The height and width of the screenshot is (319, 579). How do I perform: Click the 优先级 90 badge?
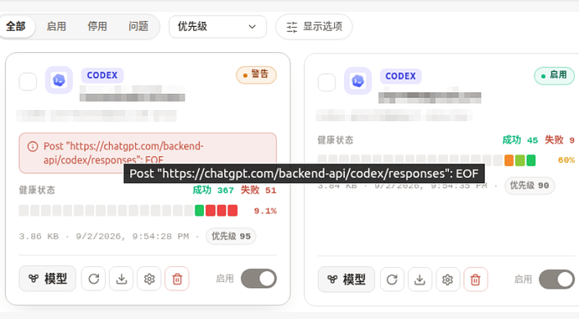pyautogui.click(x=529, y=186)
